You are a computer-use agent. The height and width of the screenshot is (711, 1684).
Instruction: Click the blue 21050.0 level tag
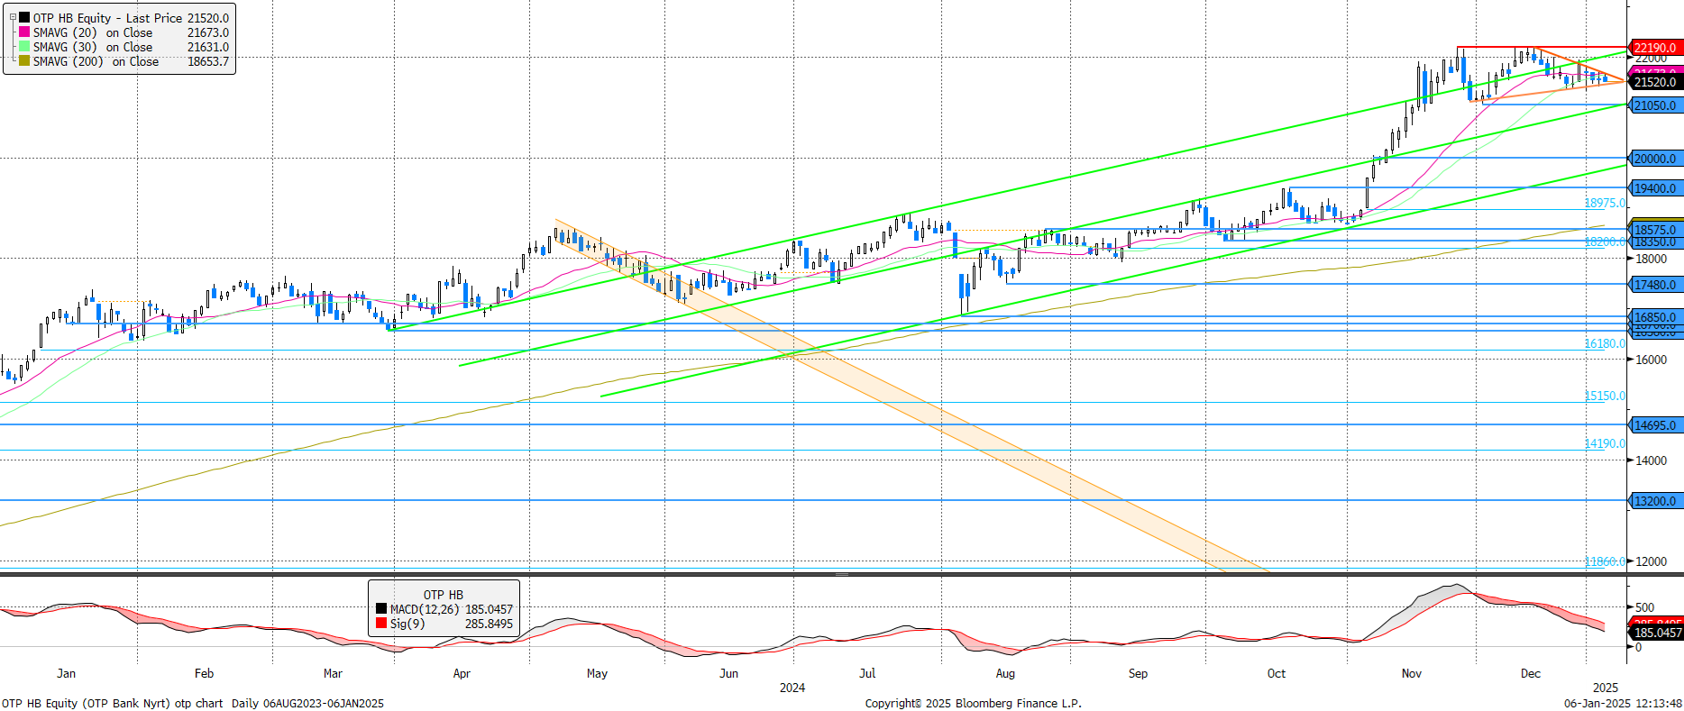point(1655,105)
